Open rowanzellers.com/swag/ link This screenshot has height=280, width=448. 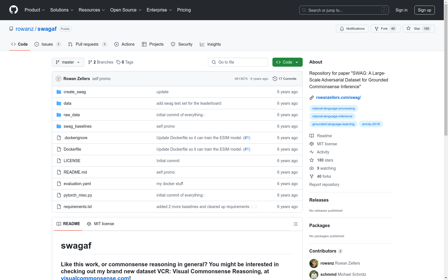click(x=339, y=97)
